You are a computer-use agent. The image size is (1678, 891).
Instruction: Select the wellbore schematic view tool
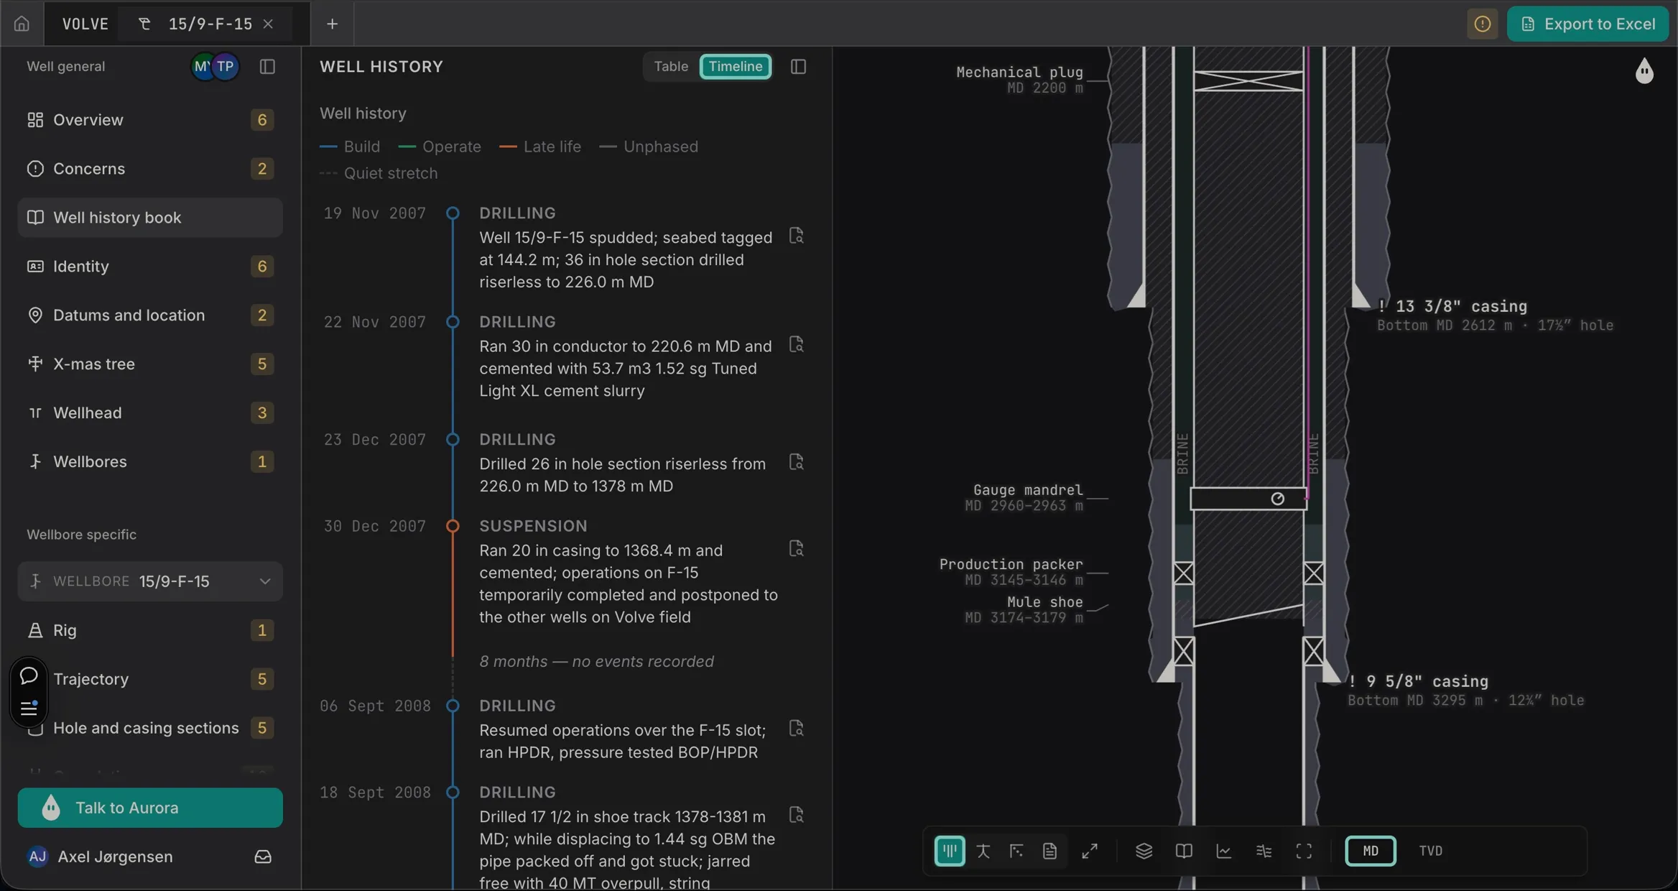pyautogui.click(x=950, y=851)
